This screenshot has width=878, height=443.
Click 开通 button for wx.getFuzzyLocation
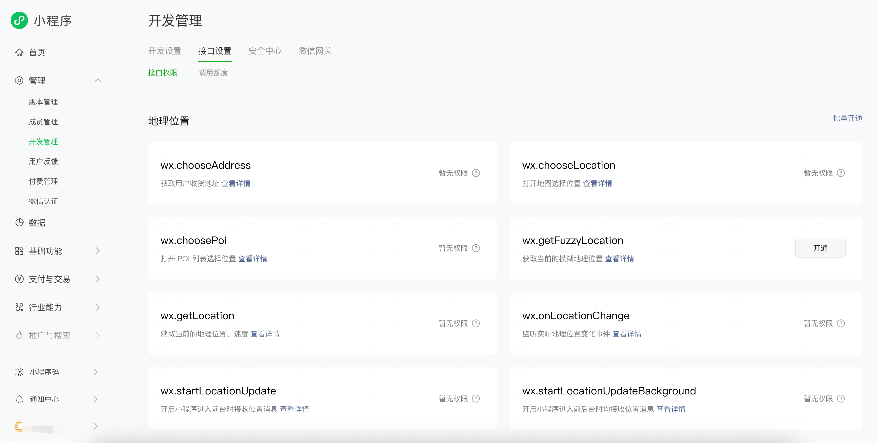(820, 248)
